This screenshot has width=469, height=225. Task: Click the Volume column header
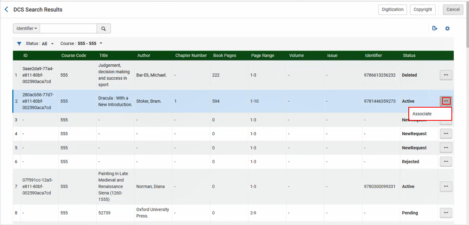pyautogui.click(x=296, y=56)
